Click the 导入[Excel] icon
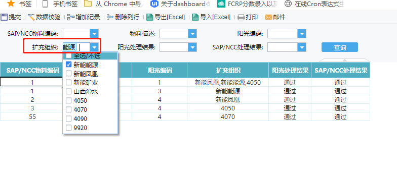The width and height of the screenshot is (397, 184). click(195, 17)
